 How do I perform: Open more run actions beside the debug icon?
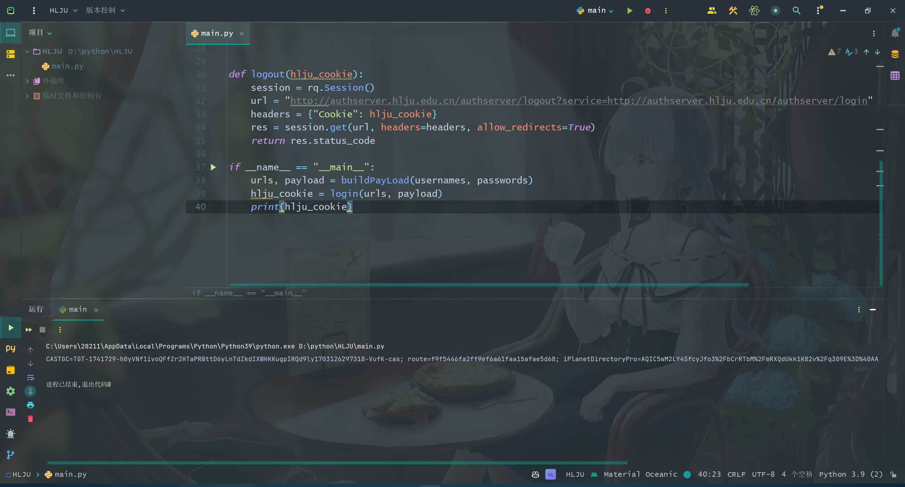click(x=666, y=11)
